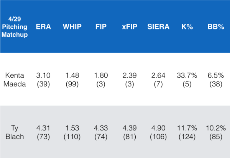The height and width of the screenshot is (158, 230).
Task: Click the 4/29 Pitching Matchup header cell
Action: coord(16,27)
